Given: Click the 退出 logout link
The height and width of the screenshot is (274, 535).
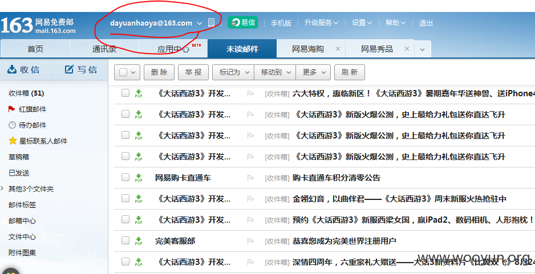Looking at the screenshot, I should pos(426,23).
